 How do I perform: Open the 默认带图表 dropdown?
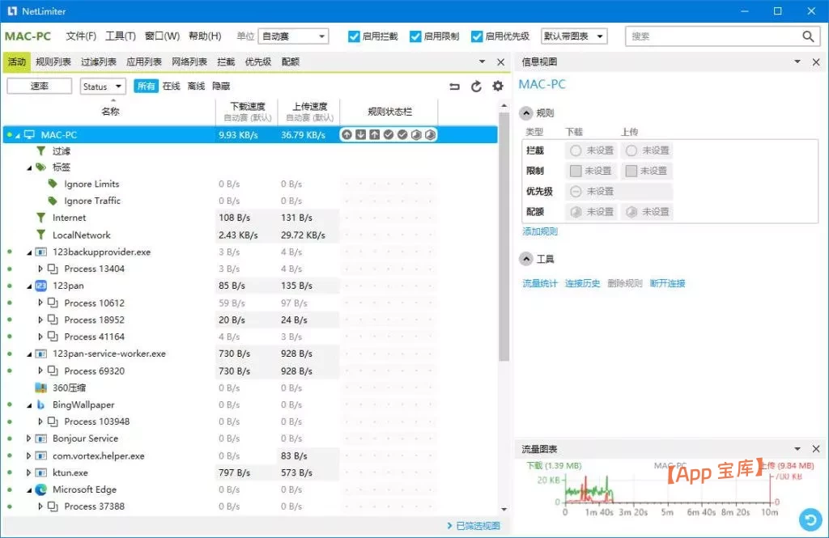point(574,36)
